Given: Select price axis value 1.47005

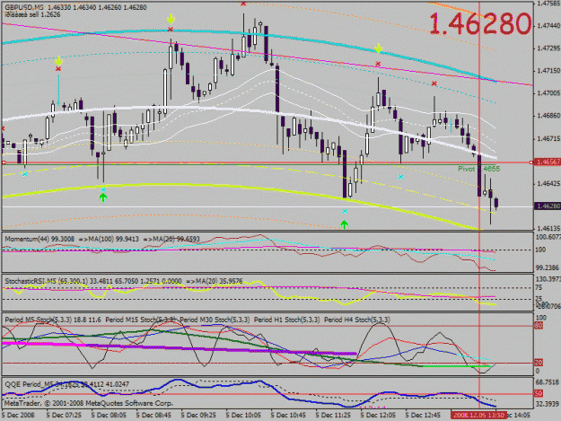Looking at the screenshot, I should (x=548, y=93).
